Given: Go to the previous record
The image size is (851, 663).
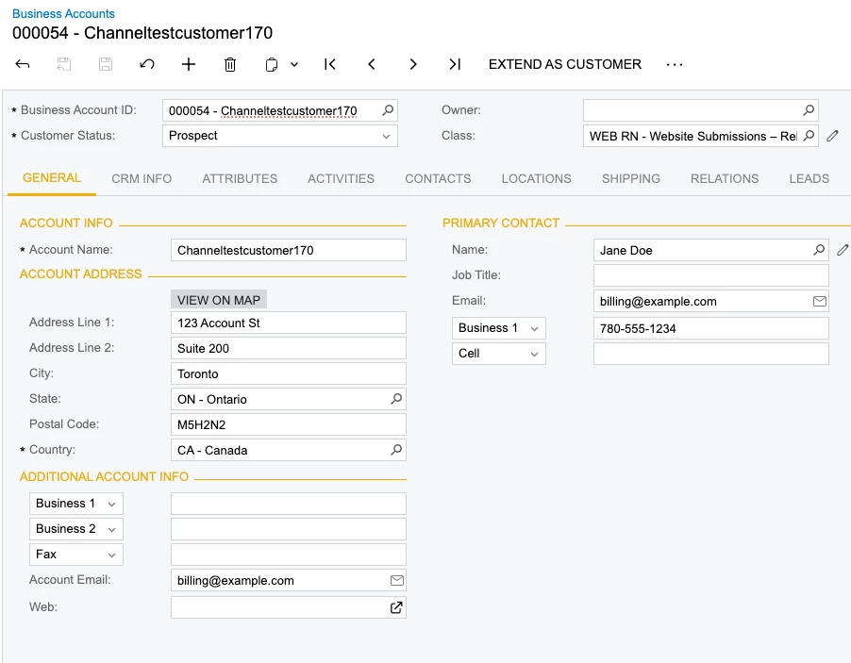Looking at the screenshot, I should click(372, 64).
